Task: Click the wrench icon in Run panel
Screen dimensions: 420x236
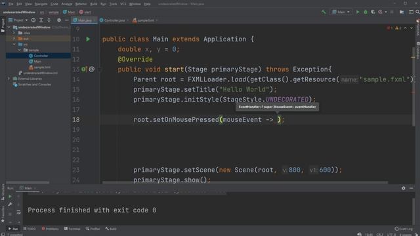Action: (x=10, y=205)
